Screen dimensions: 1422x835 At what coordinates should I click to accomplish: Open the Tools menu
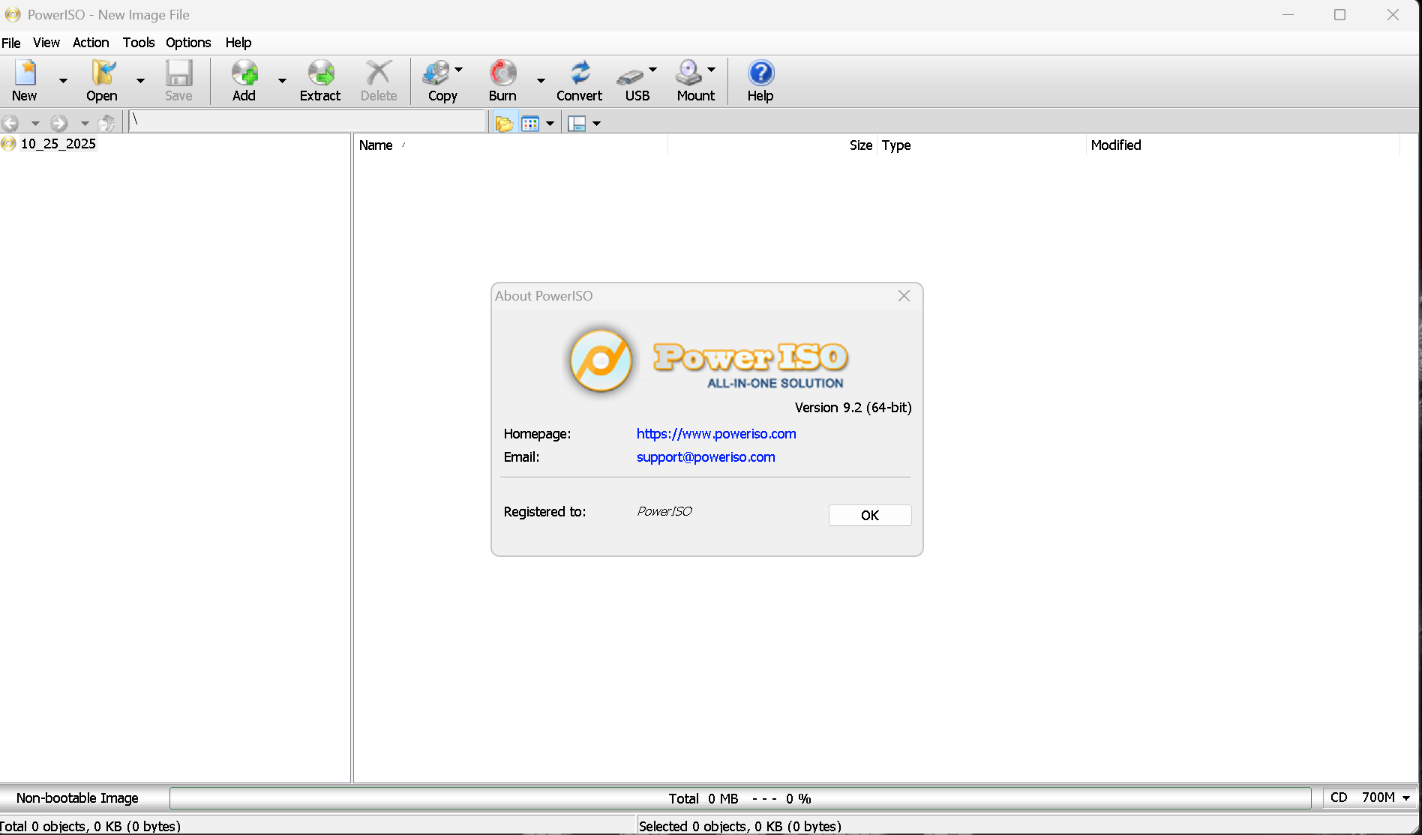139,43
